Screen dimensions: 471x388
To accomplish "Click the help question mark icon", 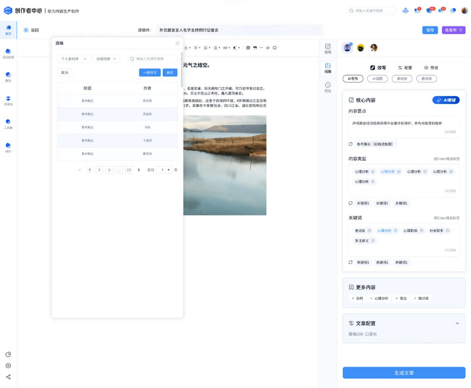I will 452,10.
